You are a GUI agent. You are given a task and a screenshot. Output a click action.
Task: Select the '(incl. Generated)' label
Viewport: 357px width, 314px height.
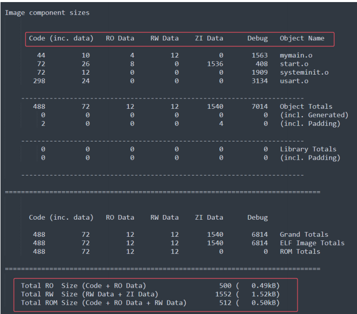tap(314, 115)
